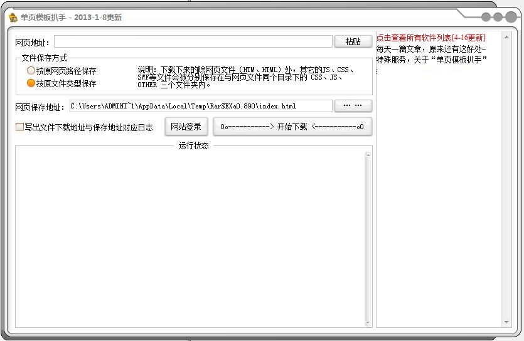
Task: Click the middle gray circle window button
Action: point(498,17)
